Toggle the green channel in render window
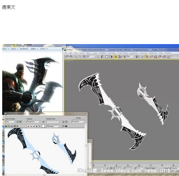 click(x=31, y=126)
